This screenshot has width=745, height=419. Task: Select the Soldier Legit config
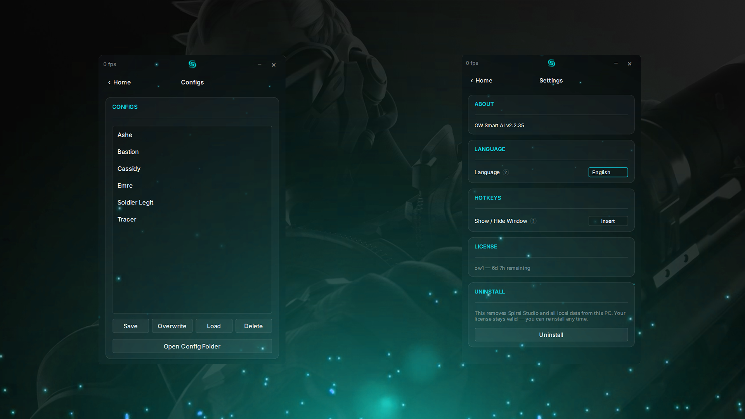coord(192,203)
